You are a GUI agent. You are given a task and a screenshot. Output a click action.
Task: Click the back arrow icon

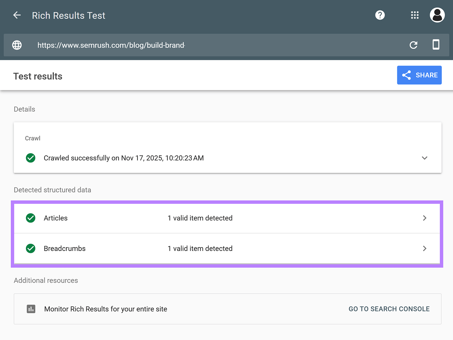17,15
